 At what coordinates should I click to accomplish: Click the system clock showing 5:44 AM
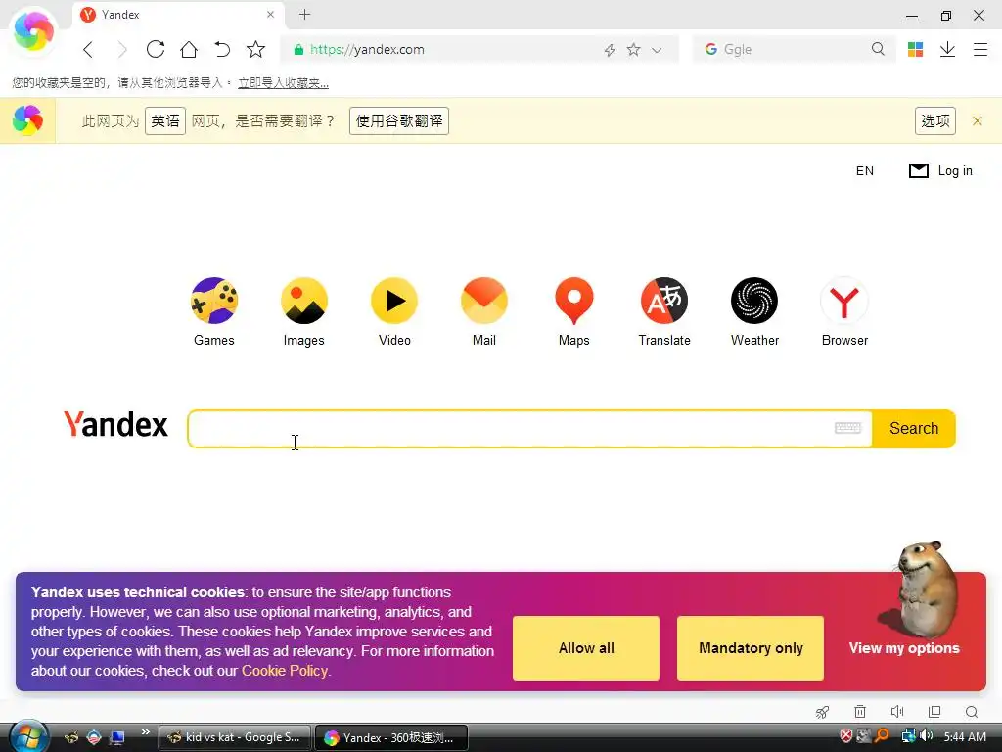coord(965,737)
